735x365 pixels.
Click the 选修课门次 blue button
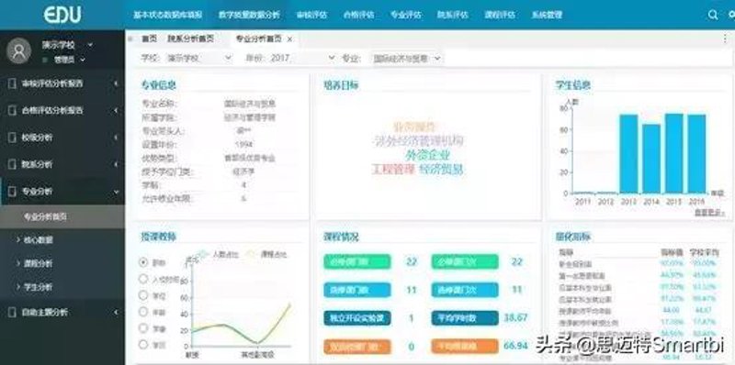tap(465, 290)
